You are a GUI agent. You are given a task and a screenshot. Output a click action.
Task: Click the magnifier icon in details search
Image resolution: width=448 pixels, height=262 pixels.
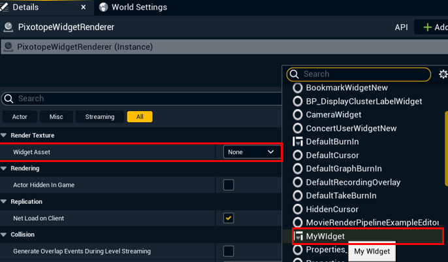pyautogui.click(x=8, y=99)
